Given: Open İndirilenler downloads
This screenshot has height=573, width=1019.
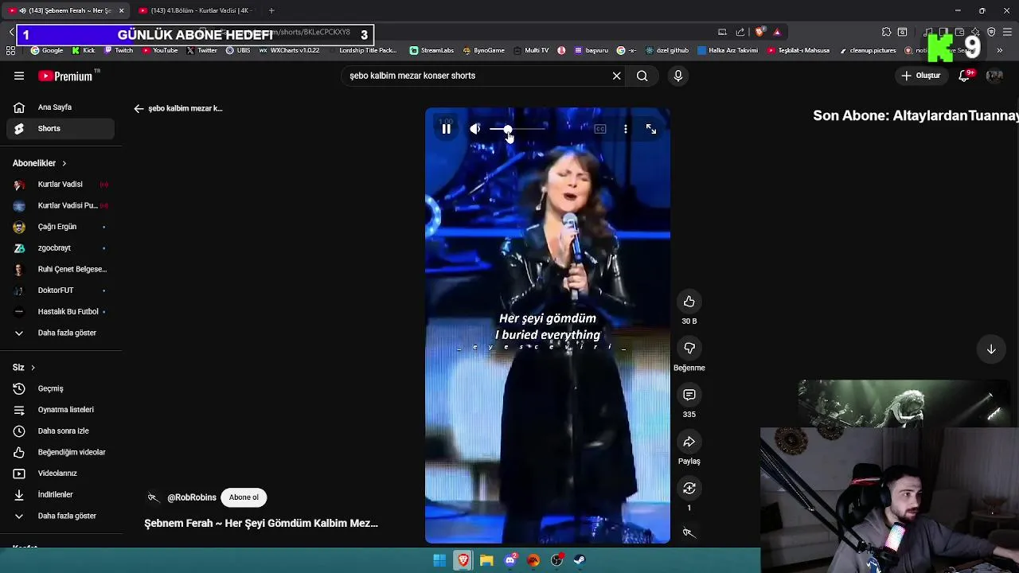Looking at the screenshot, I should click(x=61, y=494).
